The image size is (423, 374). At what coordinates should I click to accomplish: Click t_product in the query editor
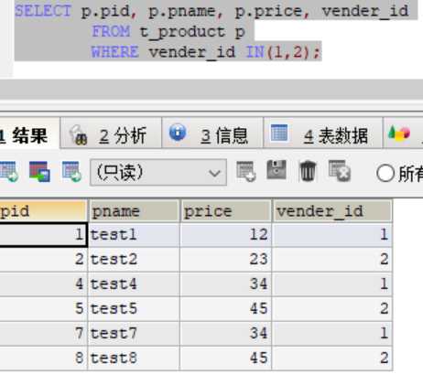point(182,32)
